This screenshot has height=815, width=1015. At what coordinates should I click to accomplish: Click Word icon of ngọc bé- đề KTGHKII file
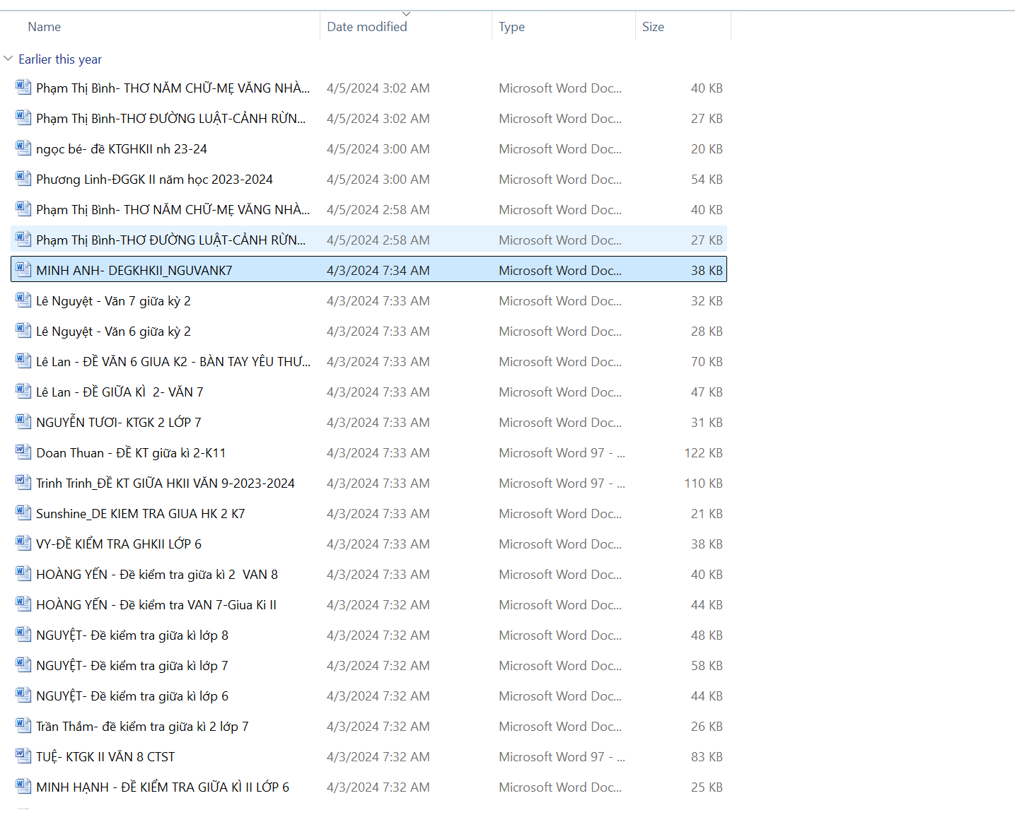pos(23,148)
